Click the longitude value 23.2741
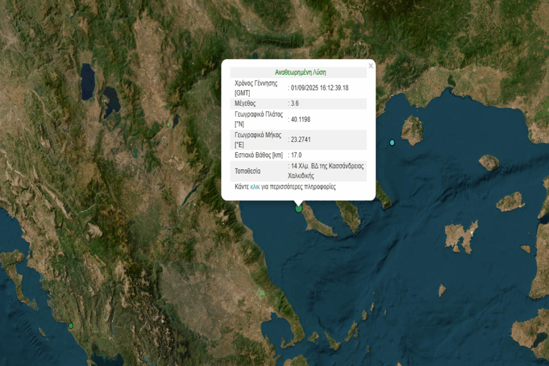This screenshot has width=549, height=366. [x=301, y=139]
